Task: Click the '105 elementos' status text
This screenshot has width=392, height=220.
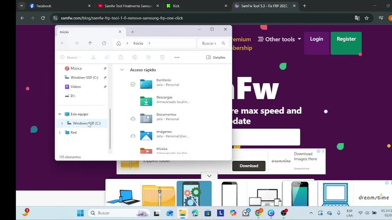Action: point(70,157)
